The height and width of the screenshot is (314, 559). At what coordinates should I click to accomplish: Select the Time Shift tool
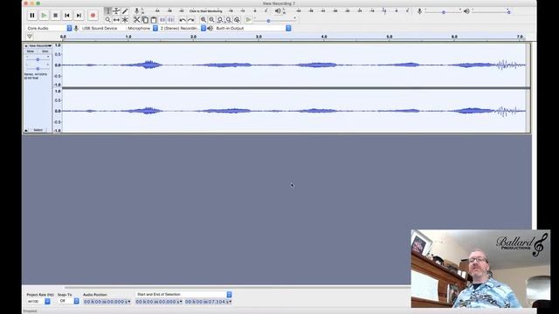point(116,20)
